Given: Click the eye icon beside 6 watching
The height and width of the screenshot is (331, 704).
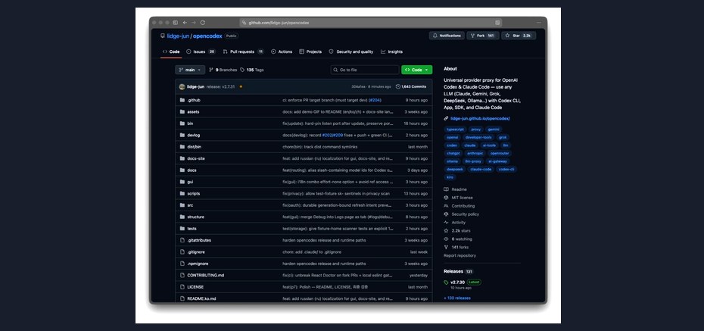Looking at the screenshot, I should coord(447,239).
